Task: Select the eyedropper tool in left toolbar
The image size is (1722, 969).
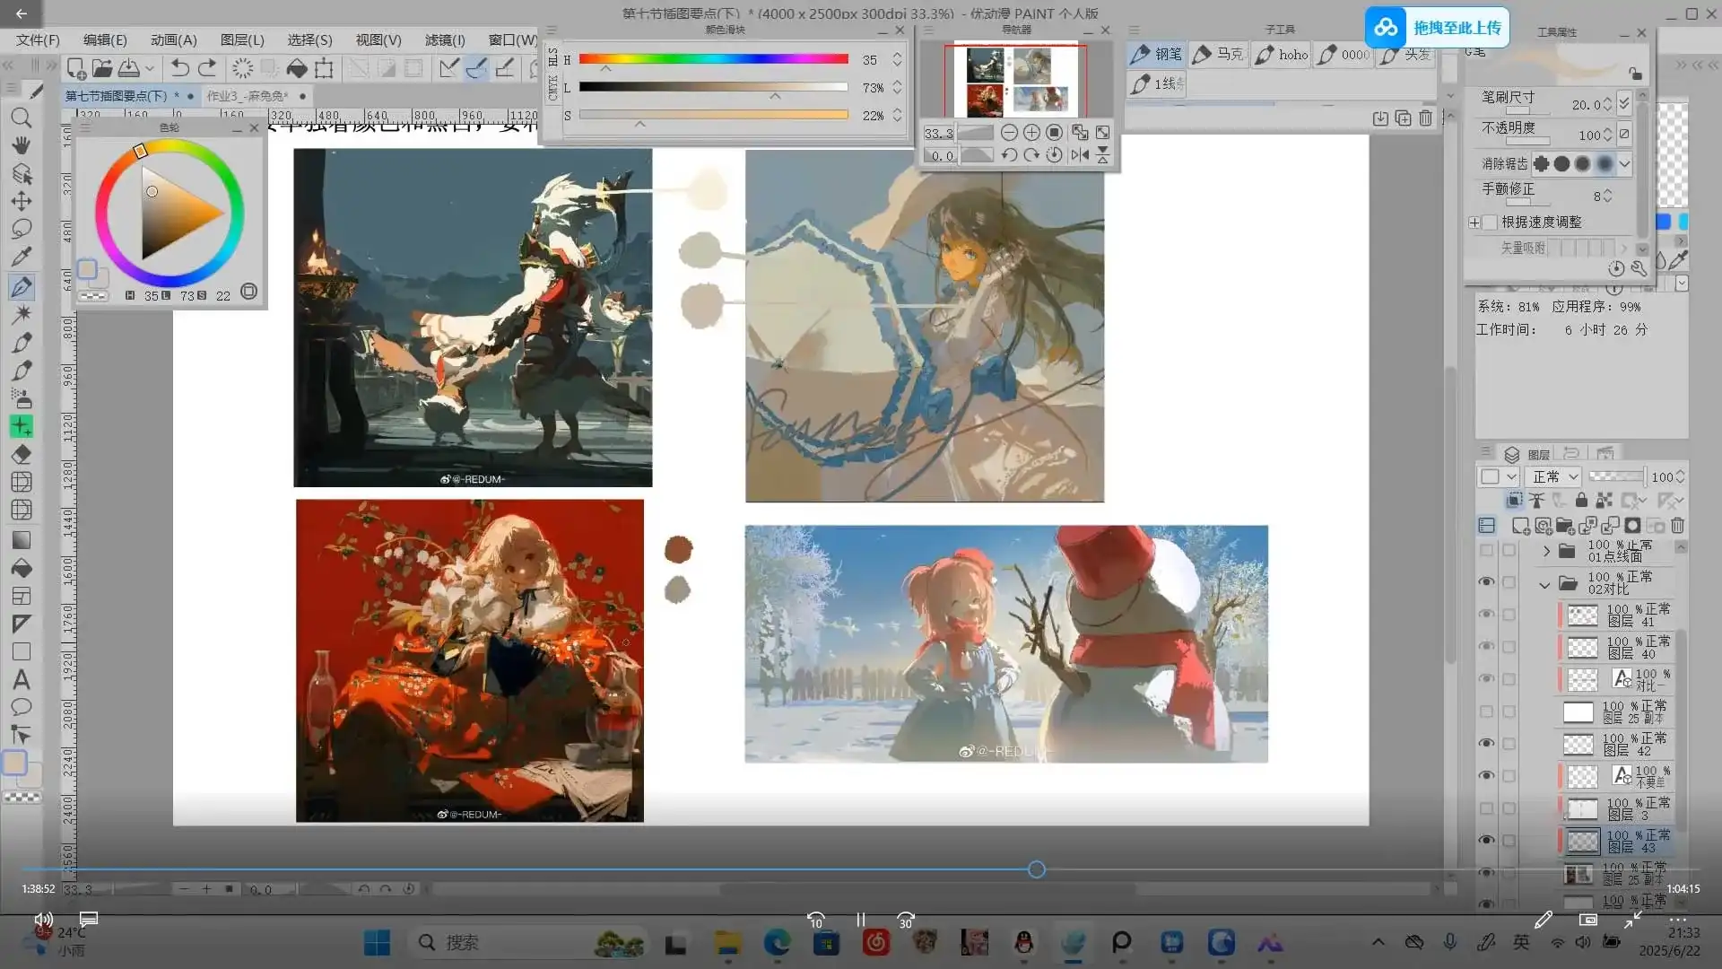Action: pyautogui.click(x=22, y=257)
